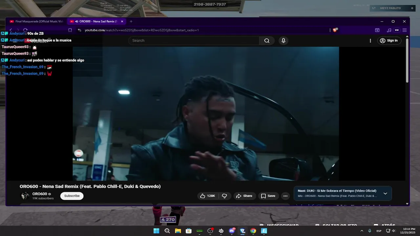Dislike the video
This screenshot has height=236, width=420.
coord(225,196)
